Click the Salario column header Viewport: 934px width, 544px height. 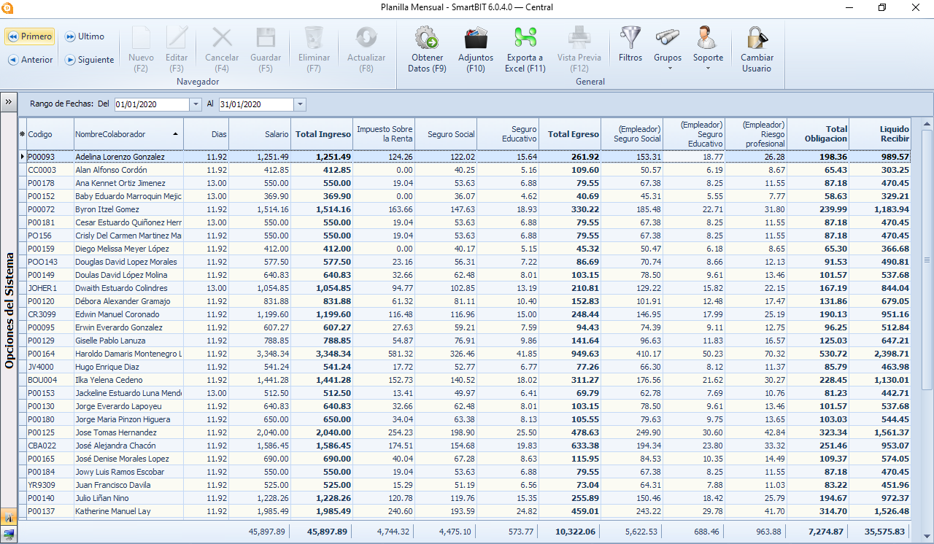[260, 134]
